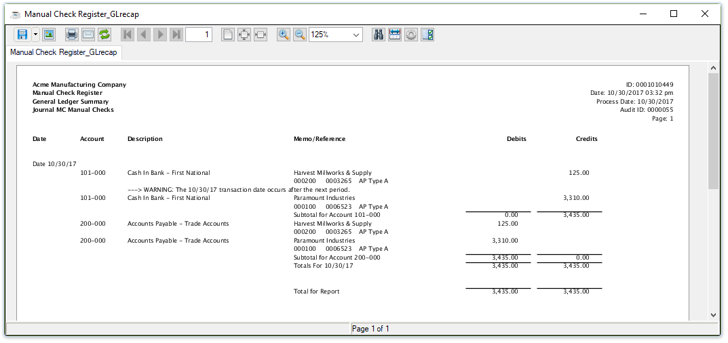This screenshot has width=728, height=343.
Task: Click the page number input field
Action: click(199, 35)
